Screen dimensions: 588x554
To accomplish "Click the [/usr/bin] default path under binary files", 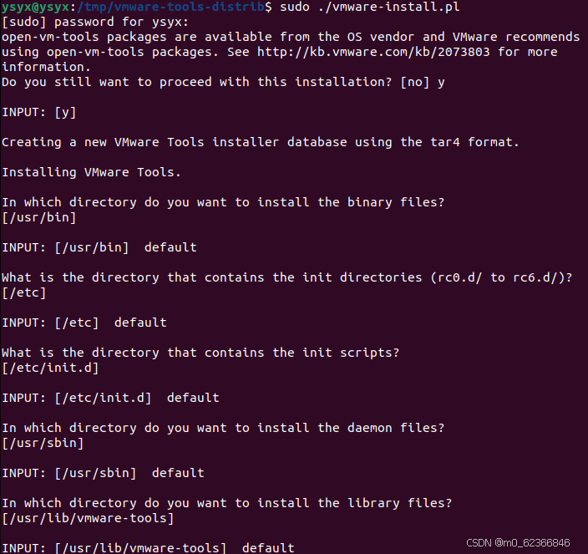I will coord(39,217).
